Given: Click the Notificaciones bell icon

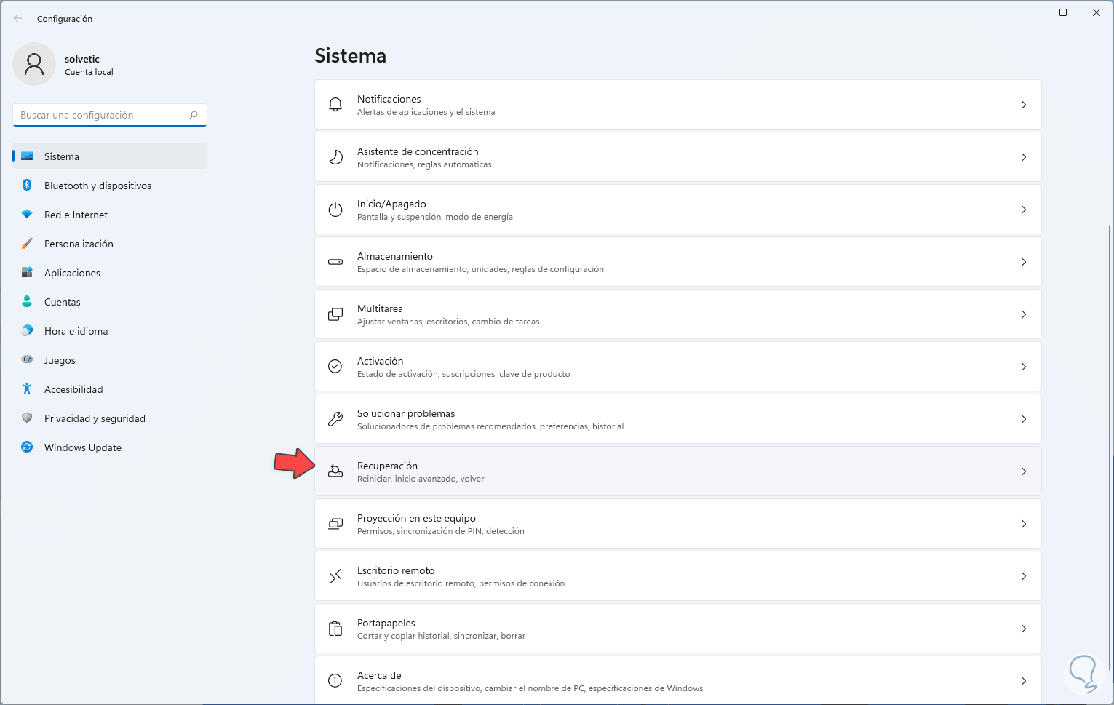Looking at the screenshot, I should coord(335,105).
